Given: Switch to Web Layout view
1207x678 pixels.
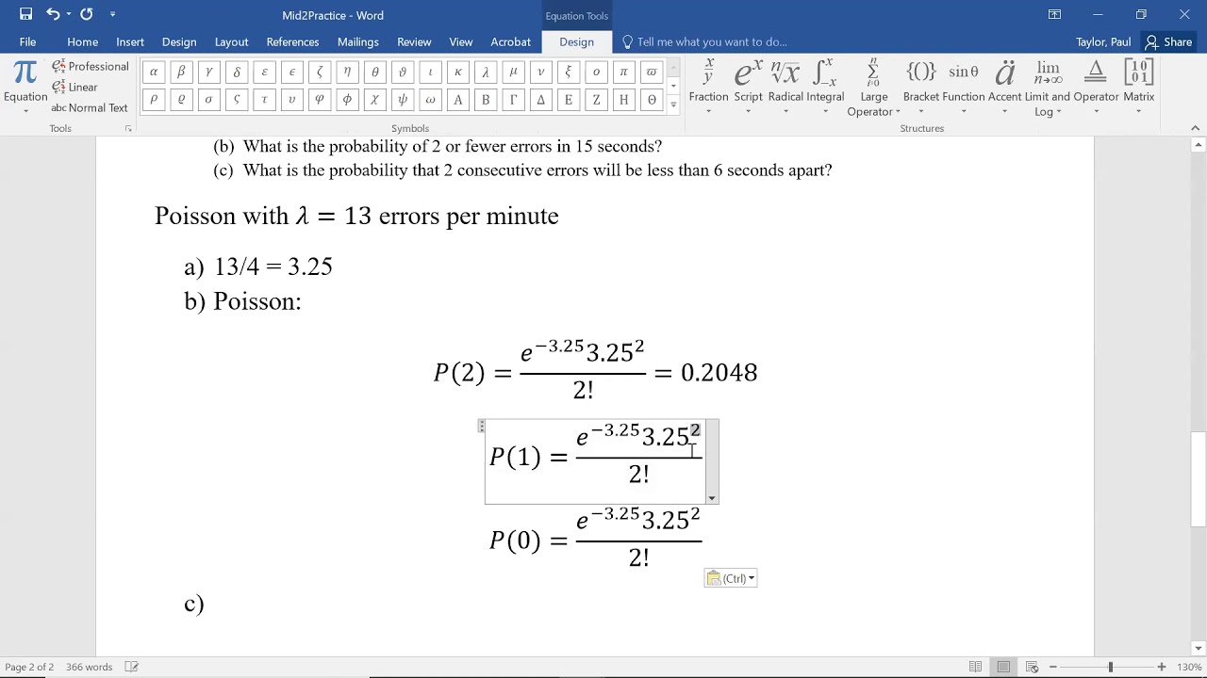Looking at the screenshot, I should 1032,667.
